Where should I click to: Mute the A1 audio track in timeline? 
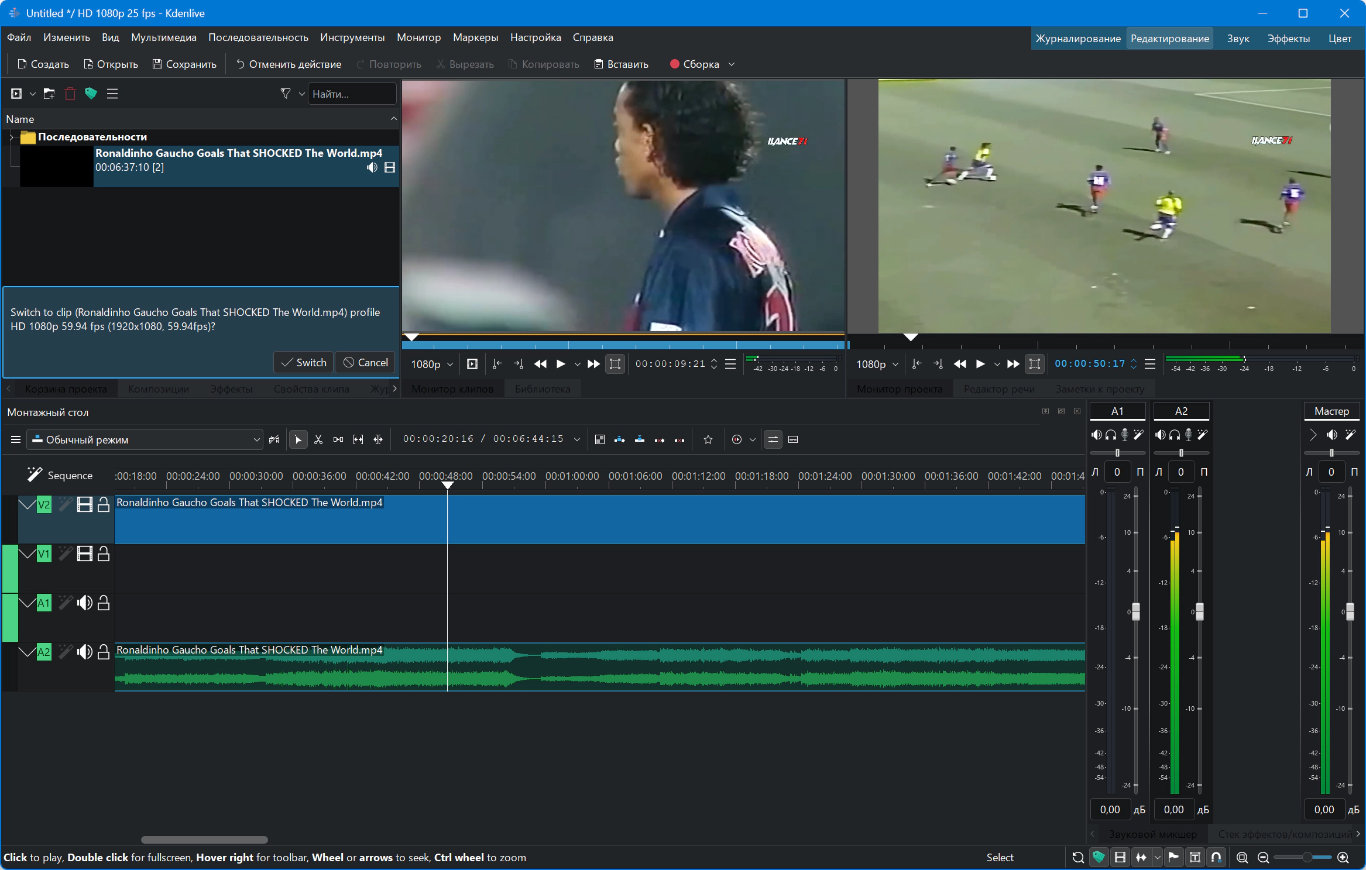click(84, 603)
